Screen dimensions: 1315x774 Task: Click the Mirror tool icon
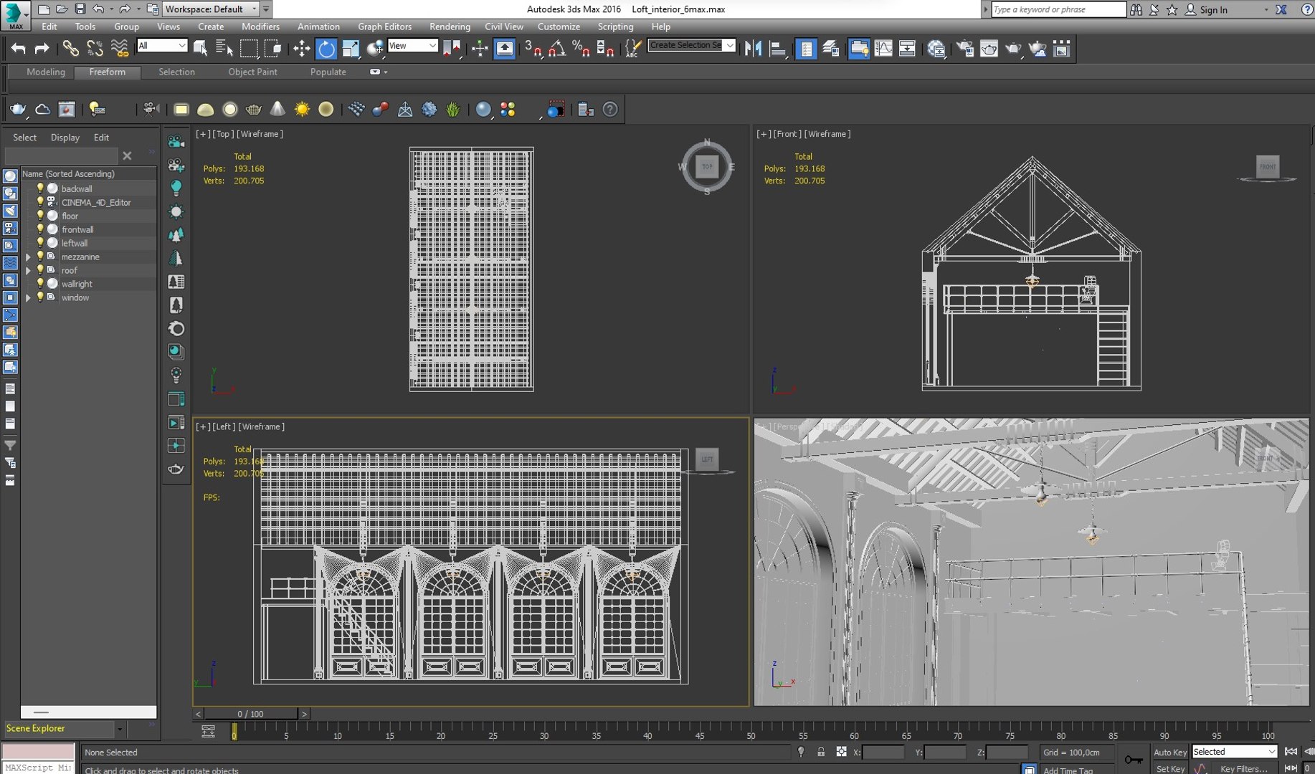753,49
